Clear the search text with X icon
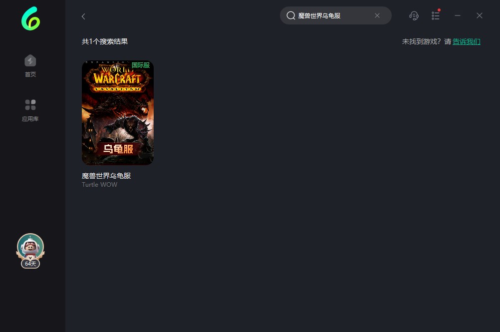Screen dimensions: 500x332 point(377,15)
